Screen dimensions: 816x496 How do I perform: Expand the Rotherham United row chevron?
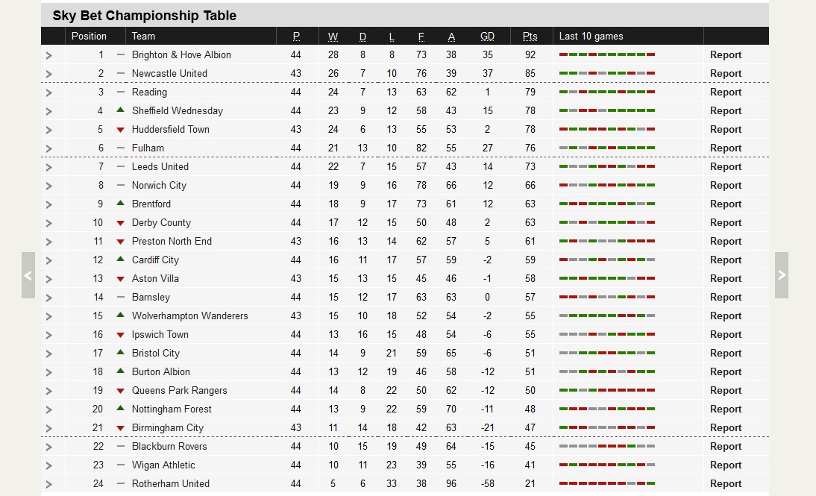[49, 484]
